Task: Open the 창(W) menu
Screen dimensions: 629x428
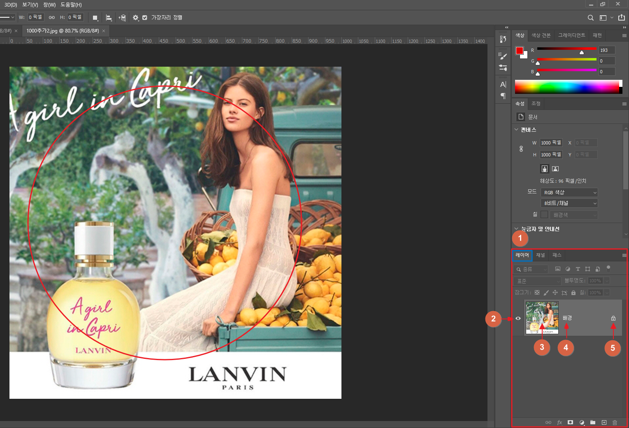Action: (49, 5)
